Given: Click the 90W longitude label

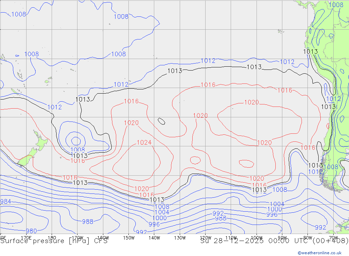Looking at the screenshot, I should click(282, 238).
